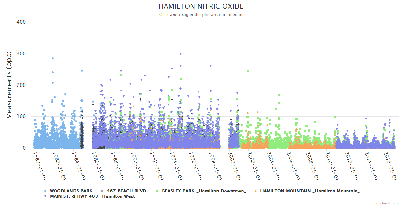The height and width of the screenshot is (206, 402).
Task: Open the Highcharts.com credit link
Action: click(386, 203)
